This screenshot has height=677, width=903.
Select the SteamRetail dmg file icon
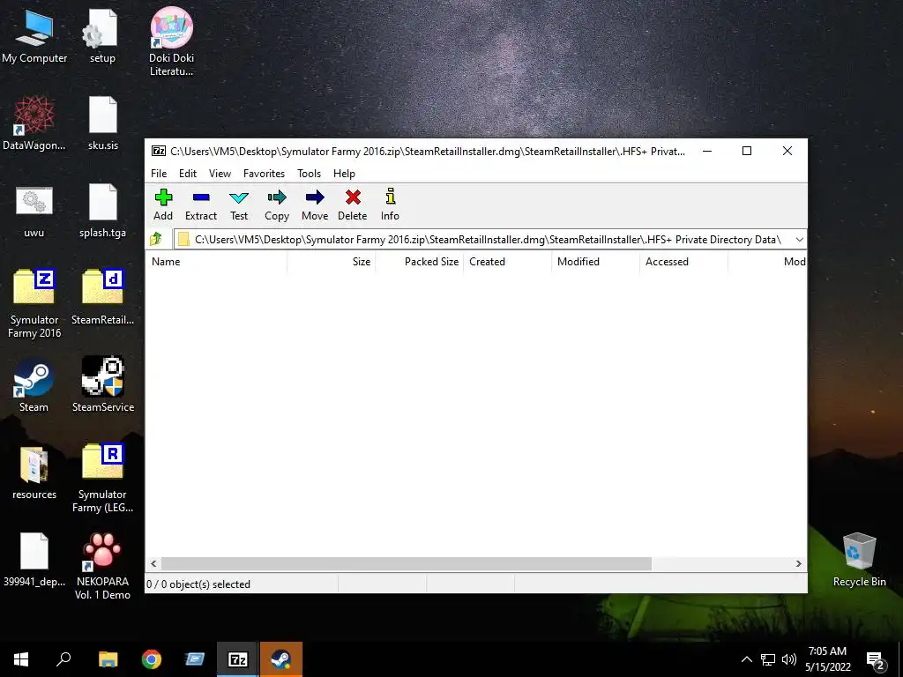[102, 297]
